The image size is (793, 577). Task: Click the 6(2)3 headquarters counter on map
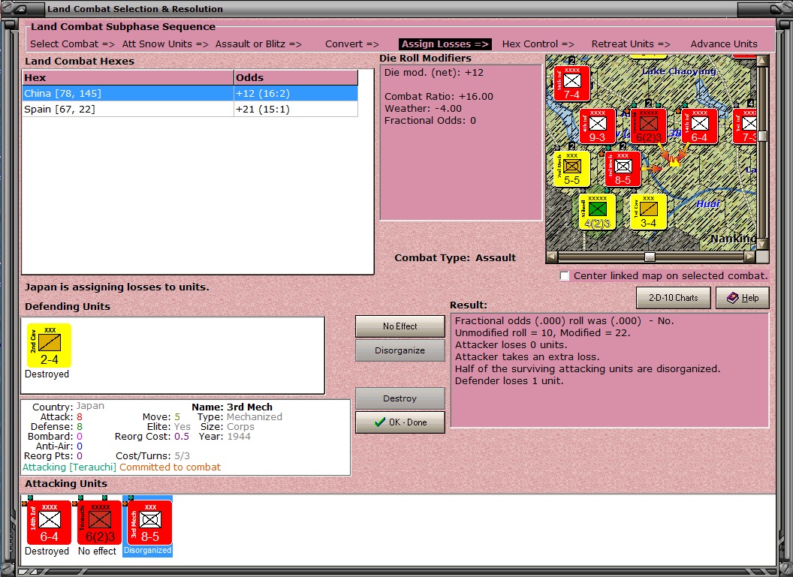coord(648,126)
